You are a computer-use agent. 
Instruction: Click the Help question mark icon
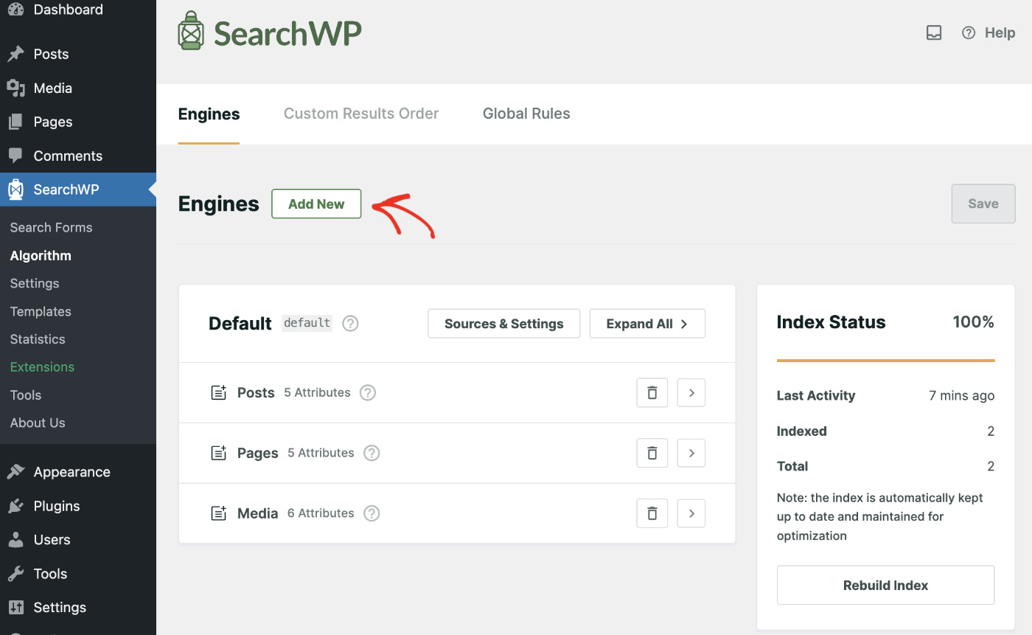coord(969,32)
